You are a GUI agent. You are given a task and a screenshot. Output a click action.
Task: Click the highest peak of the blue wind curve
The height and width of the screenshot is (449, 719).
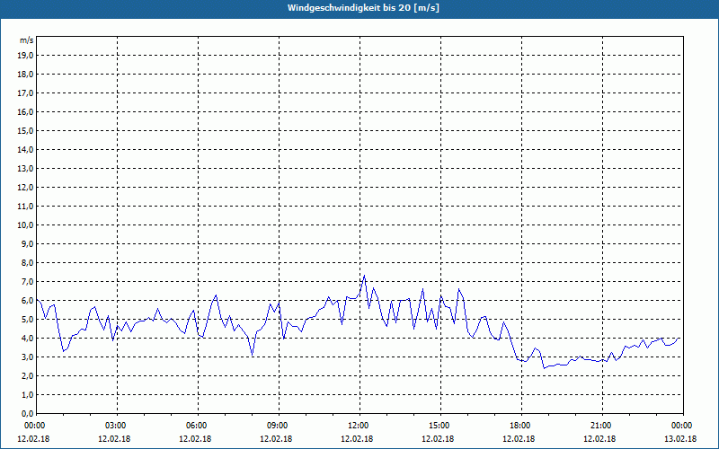click(x=364, y=276)
